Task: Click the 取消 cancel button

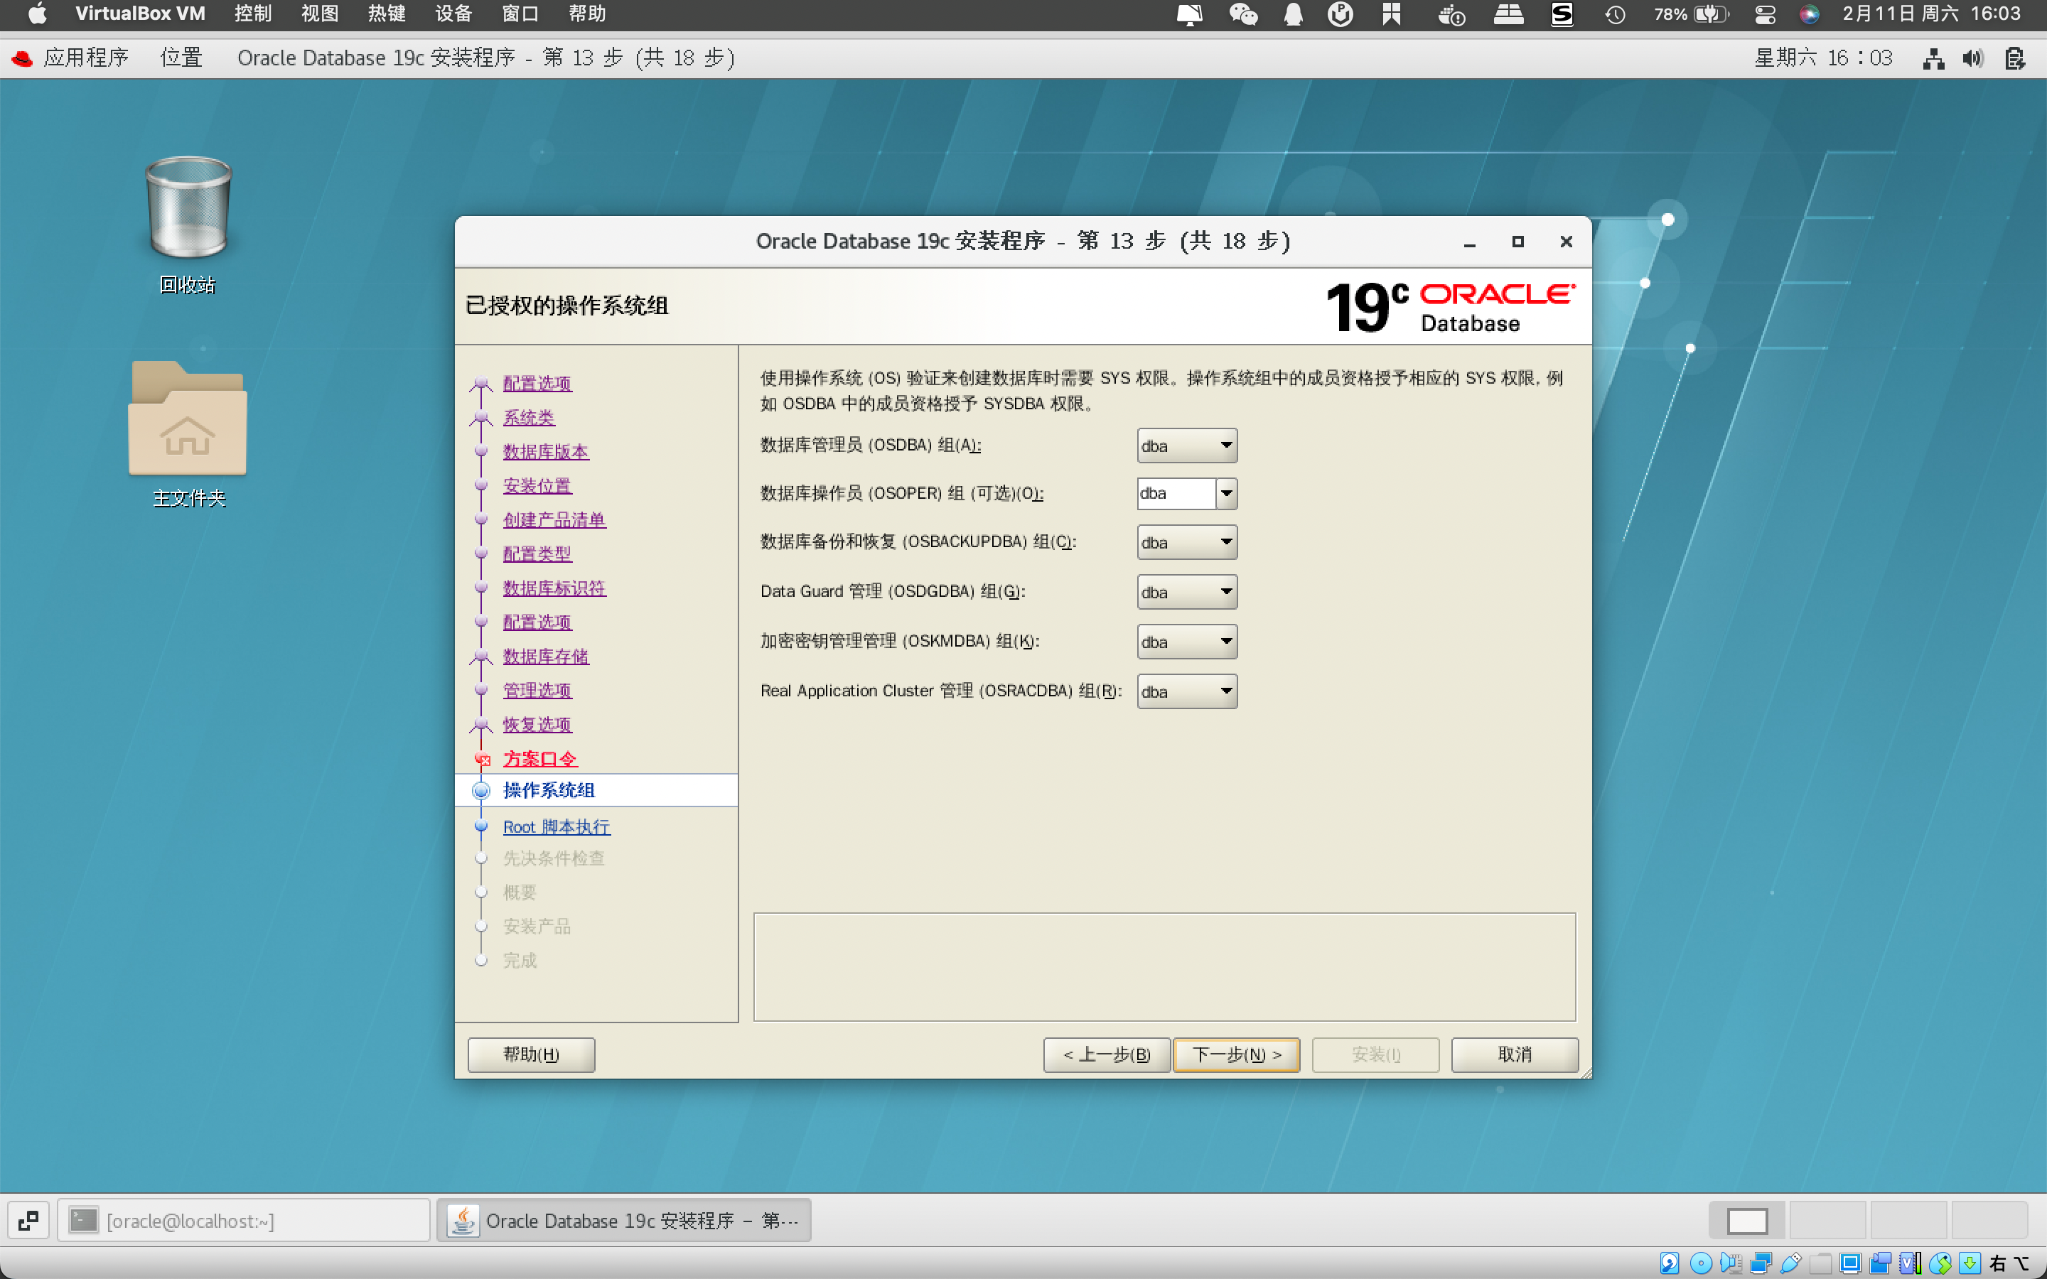Action: [1514, 1054]
